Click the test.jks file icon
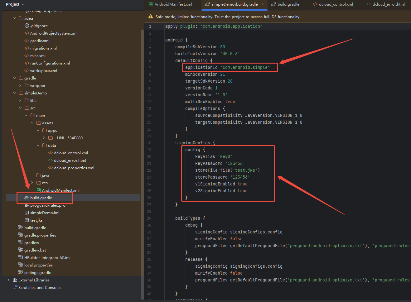The width and height of the screenshot is (411, 302). pyautogui.click(x=27, y=220)
